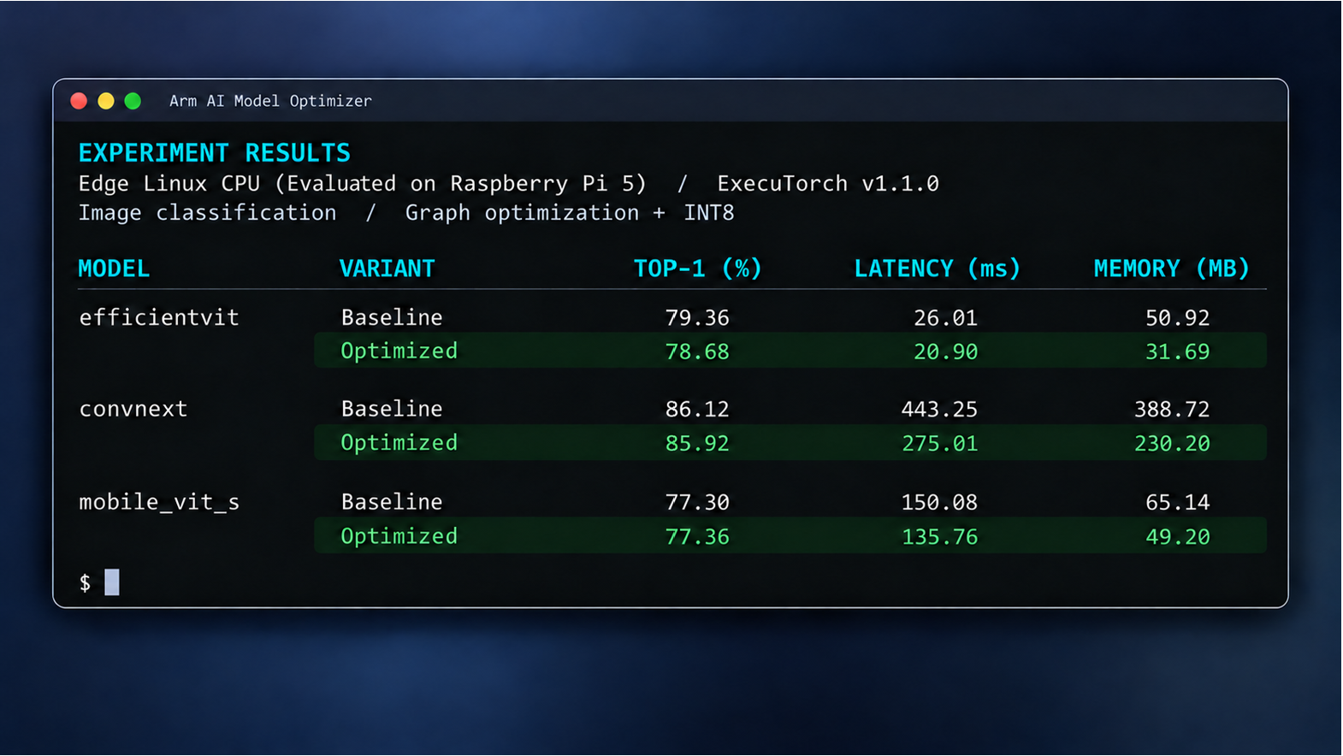Select the efficientvit model name
Screen dimensions: 1343x756
point(159,317)
